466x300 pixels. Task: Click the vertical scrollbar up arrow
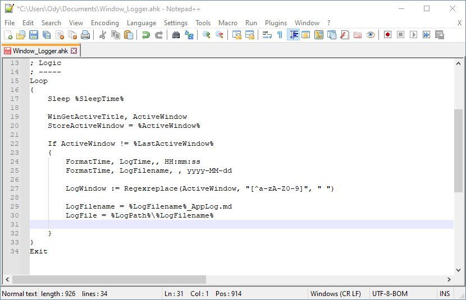[x=458, y=63]
